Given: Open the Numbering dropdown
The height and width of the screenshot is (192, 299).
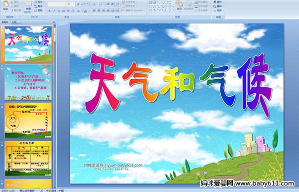Looking at the screenshot, I should click(x=102, y=4).
